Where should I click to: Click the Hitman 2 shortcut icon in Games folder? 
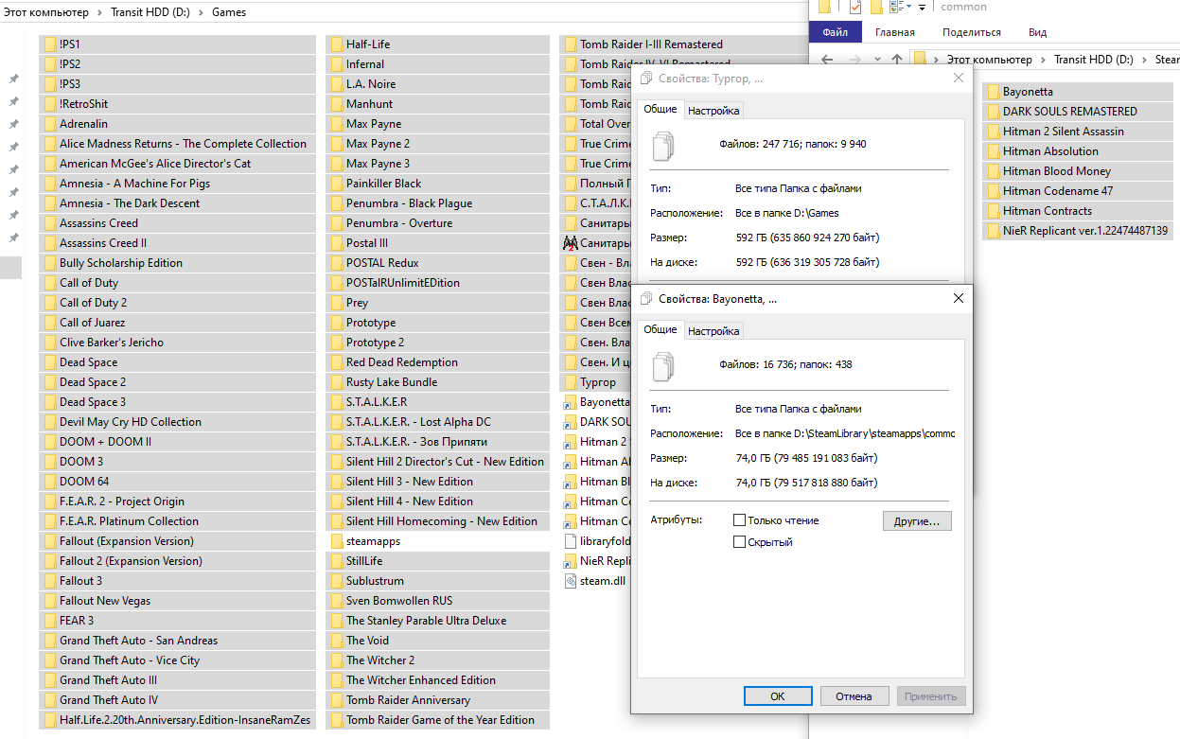(570, 442)
